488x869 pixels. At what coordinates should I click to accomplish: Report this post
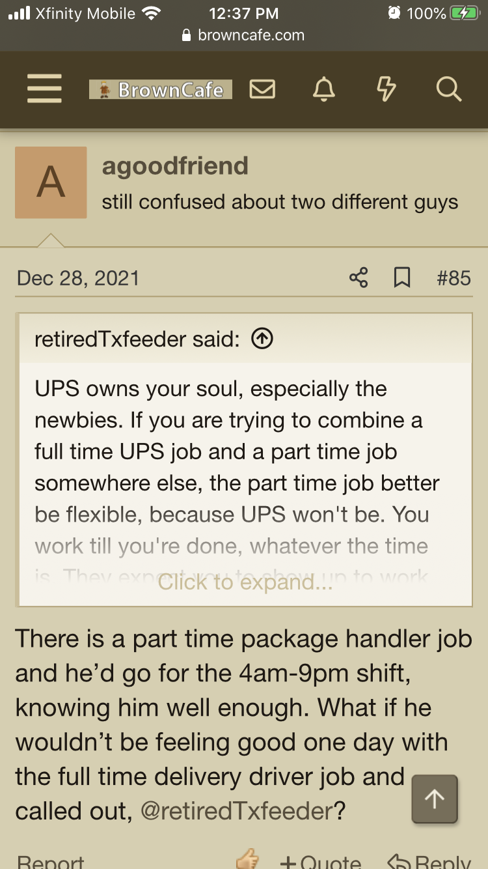pos(51,862)
